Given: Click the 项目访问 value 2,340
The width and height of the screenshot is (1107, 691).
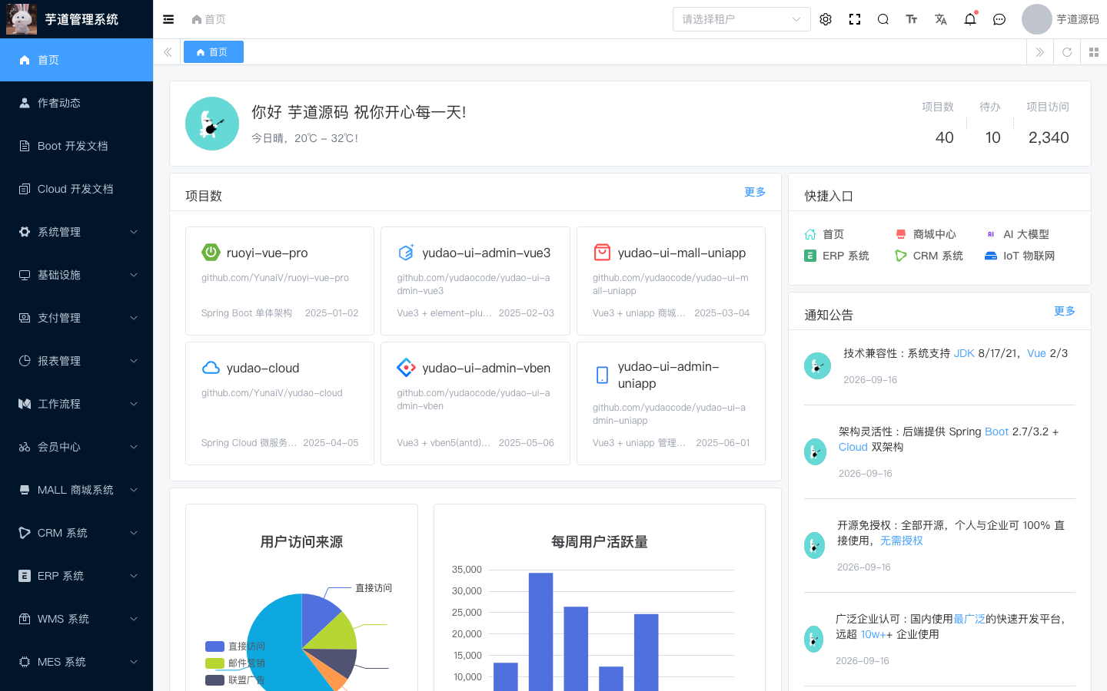Looking at the screenshot, I should point(1049,137).
